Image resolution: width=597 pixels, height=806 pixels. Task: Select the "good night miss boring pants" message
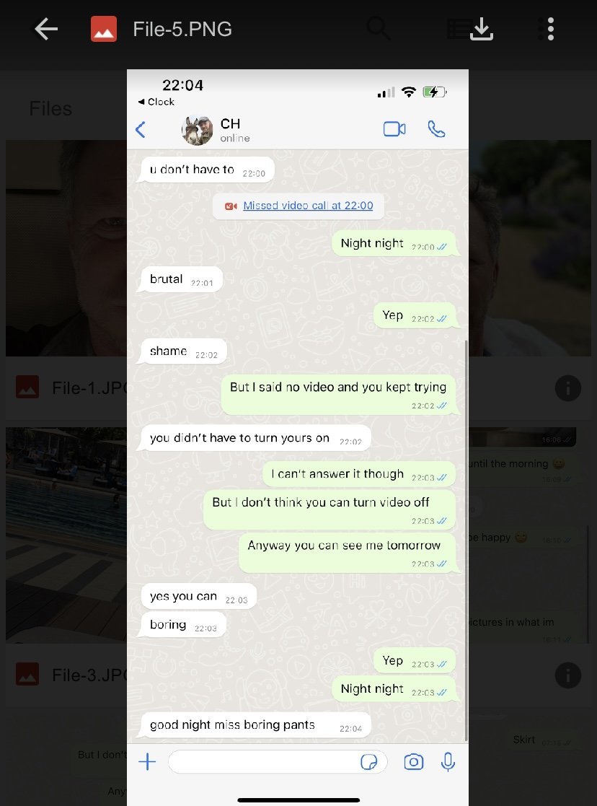click(x=255, y=725)
